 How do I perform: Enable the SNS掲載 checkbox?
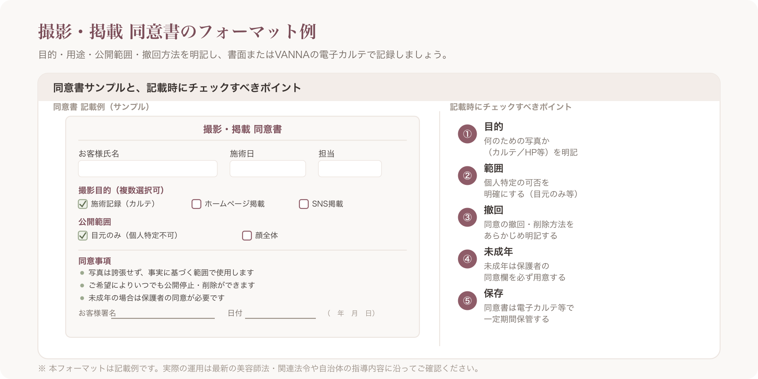304,204
